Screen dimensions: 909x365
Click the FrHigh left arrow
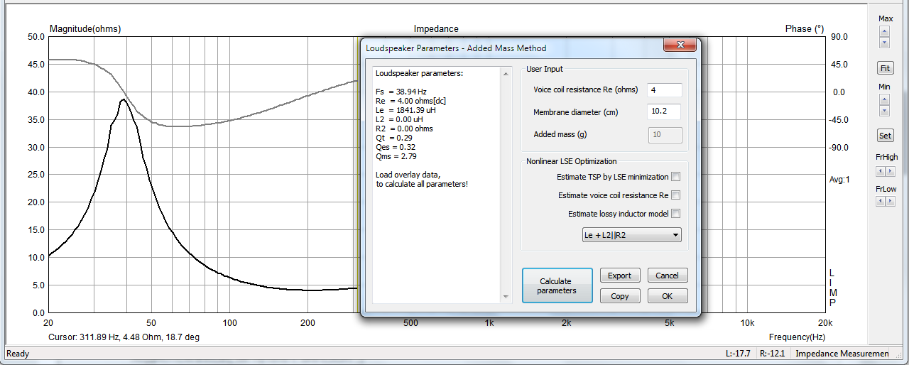coord(881,171)
